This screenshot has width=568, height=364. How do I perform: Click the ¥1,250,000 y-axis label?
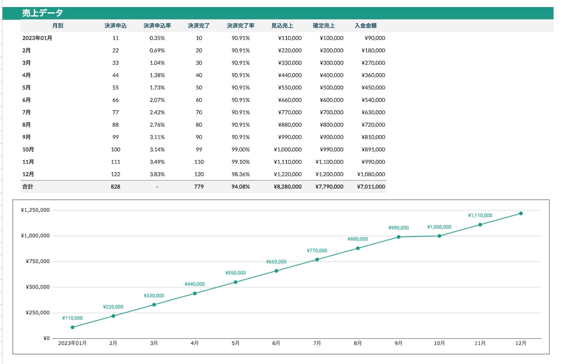(35, 210)
